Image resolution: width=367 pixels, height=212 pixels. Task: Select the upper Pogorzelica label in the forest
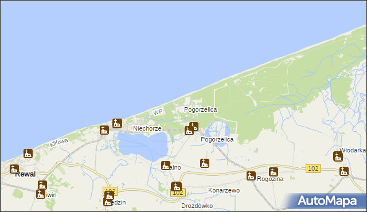click(x=201, y=109)
